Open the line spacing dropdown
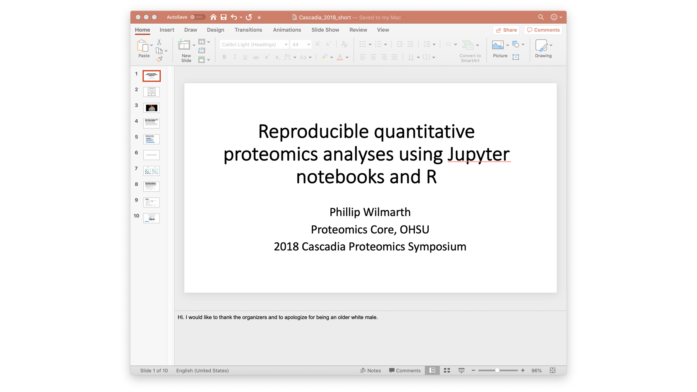This screenshot has width=697, height=392. (434, 45)
